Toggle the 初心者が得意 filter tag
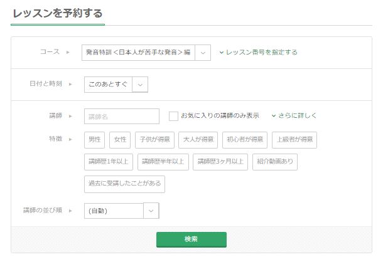This screenshot has width=383, height=262. click(x=245, y=140)
